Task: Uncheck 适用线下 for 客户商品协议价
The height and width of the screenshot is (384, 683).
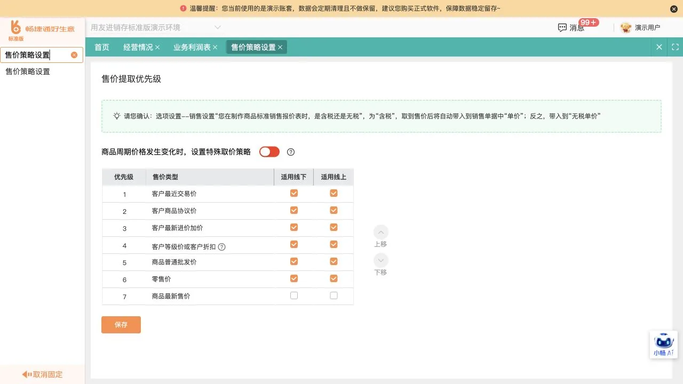Action: [x=294, y=210]
